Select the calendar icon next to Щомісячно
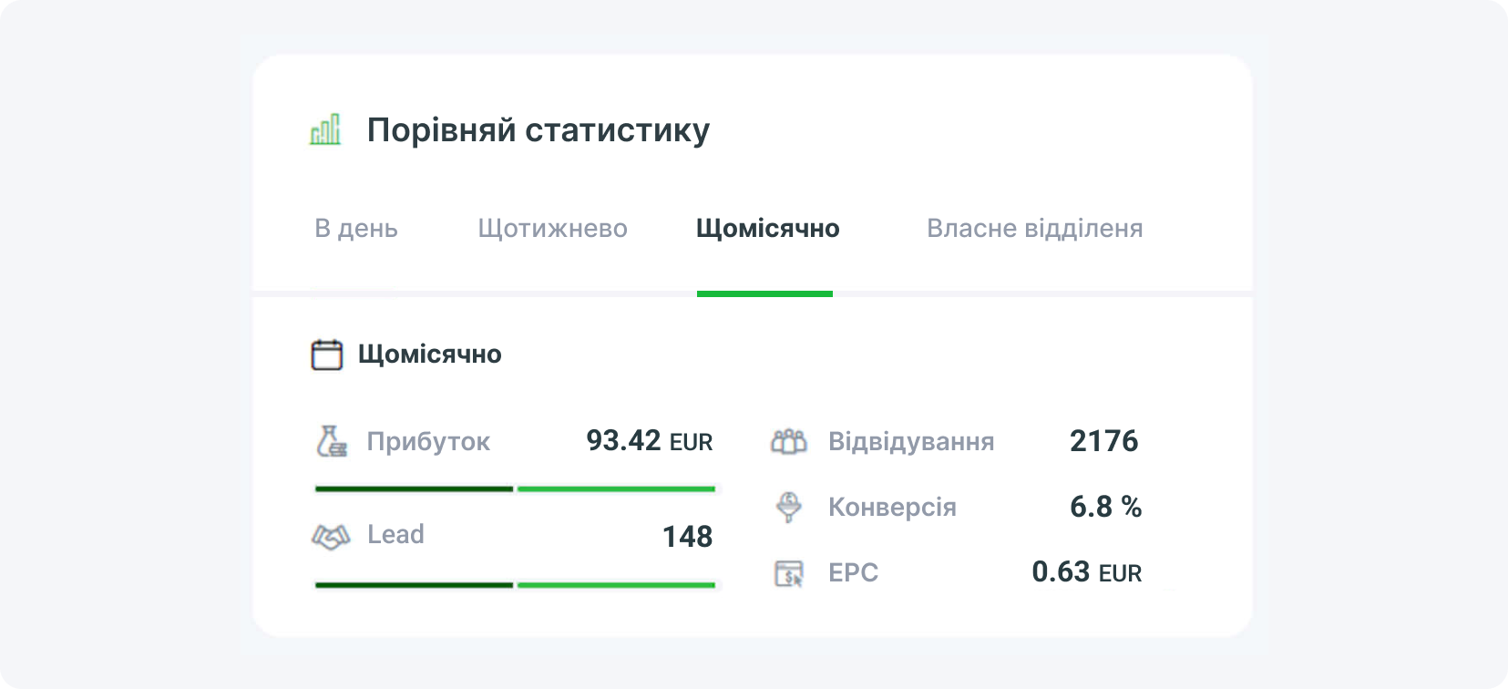The height and width of the screenshot is (689, 1508). pyautogui.click(x=326, y=355)
